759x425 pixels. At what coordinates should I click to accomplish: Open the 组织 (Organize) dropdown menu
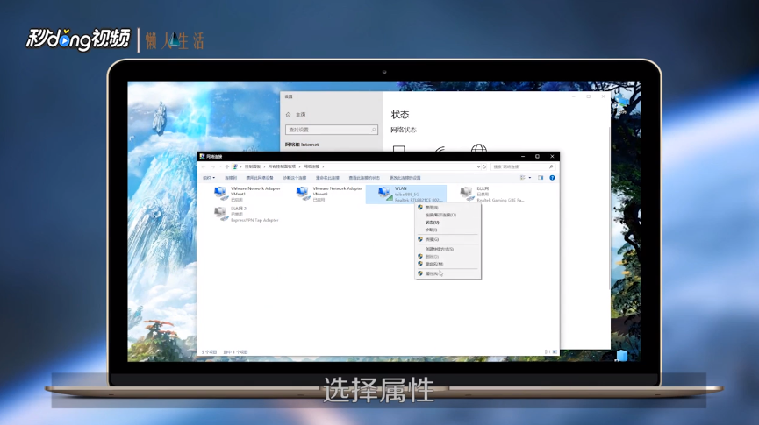click(x=209, y=178)
